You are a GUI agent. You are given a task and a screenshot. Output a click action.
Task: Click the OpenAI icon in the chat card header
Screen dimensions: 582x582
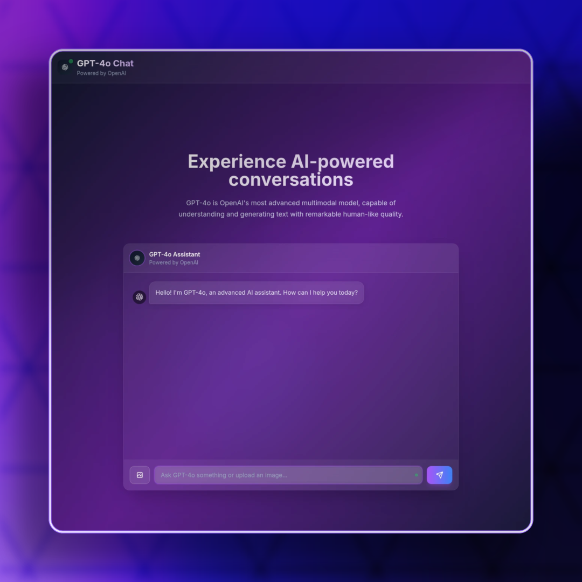coord(137,258)
